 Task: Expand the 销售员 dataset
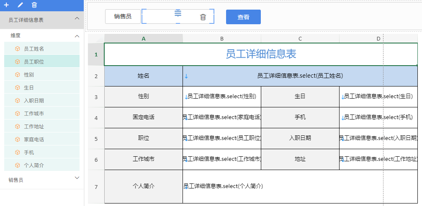coord(77,178)
